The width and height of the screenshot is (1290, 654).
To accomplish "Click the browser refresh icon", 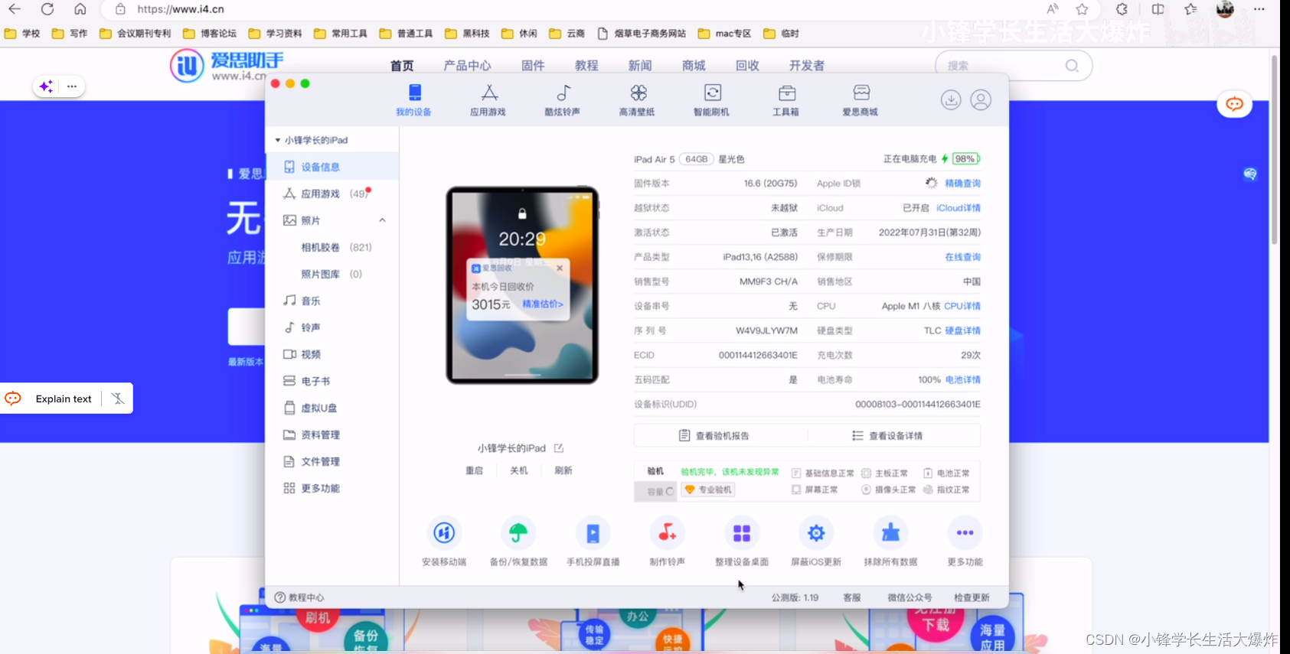I will point(47,9).
